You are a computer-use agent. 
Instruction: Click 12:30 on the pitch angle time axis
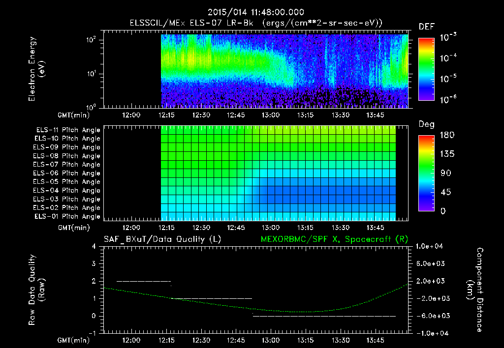[x=201, y=228]
